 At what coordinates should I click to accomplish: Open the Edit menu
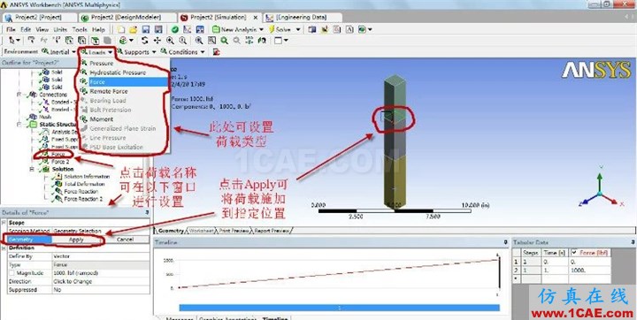[26, 30]
